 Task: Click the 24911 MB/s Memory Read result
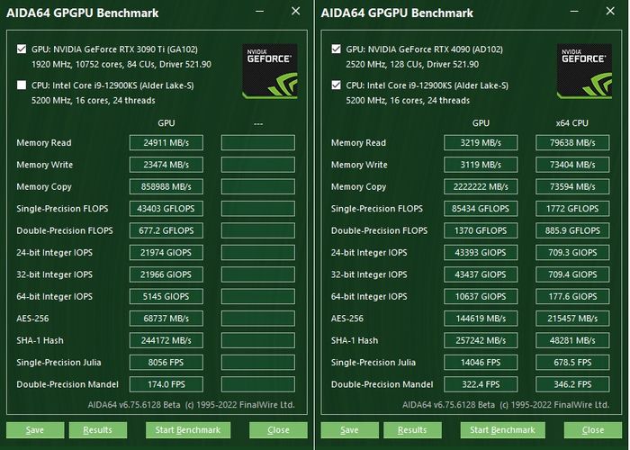166,142
